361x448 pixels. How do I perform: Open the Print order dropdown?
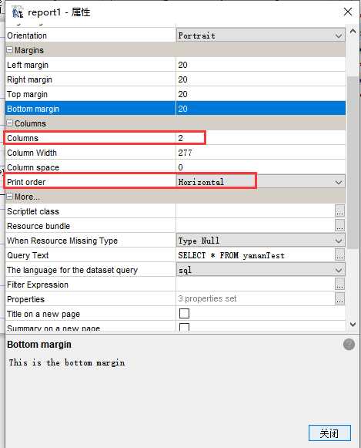point(339,182)
